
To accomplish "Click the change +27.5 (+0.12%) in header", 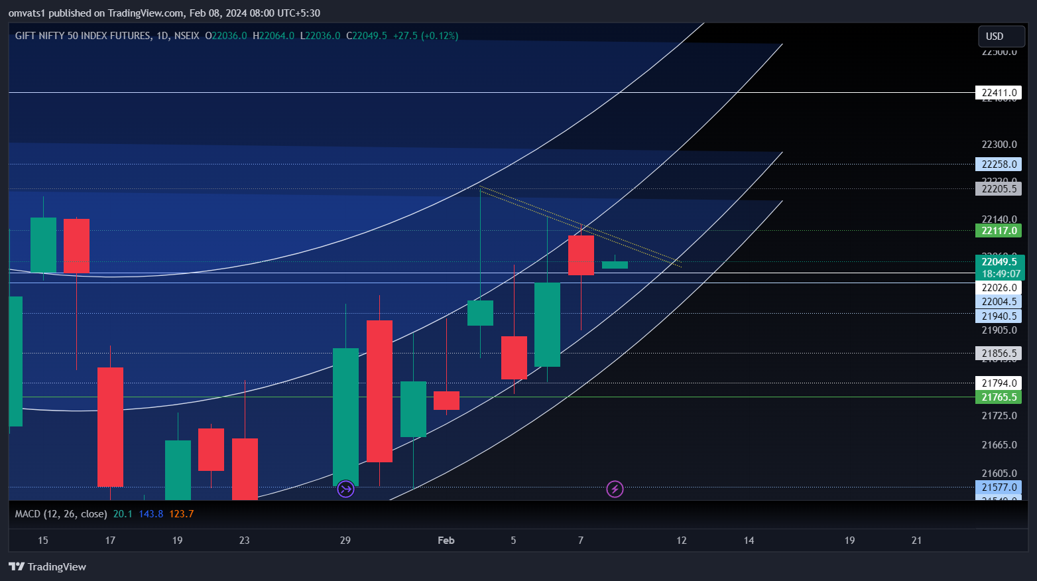I will (x=426, y=36).
